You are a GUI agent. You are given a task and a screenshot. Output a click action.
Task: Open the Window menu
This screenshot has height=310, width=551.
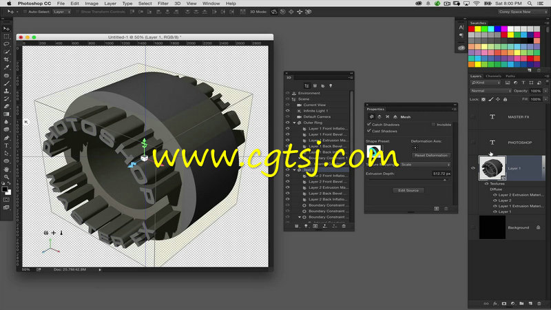click(x=211, y=3)
